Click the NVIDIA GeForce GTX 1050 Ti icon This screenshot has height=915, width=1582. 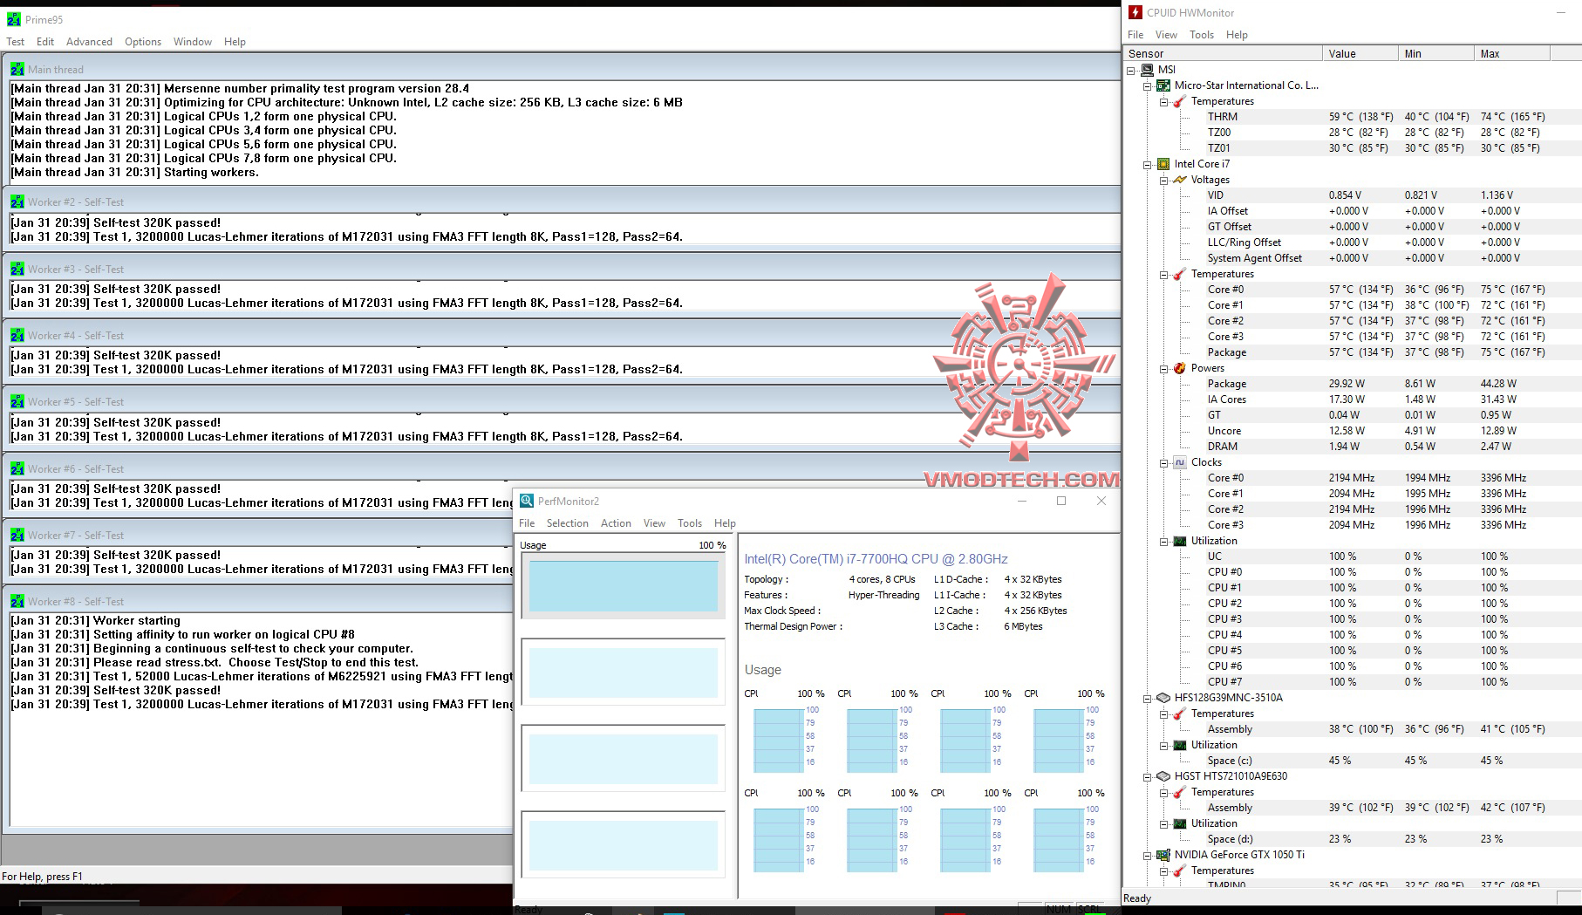coord(1163,855)
